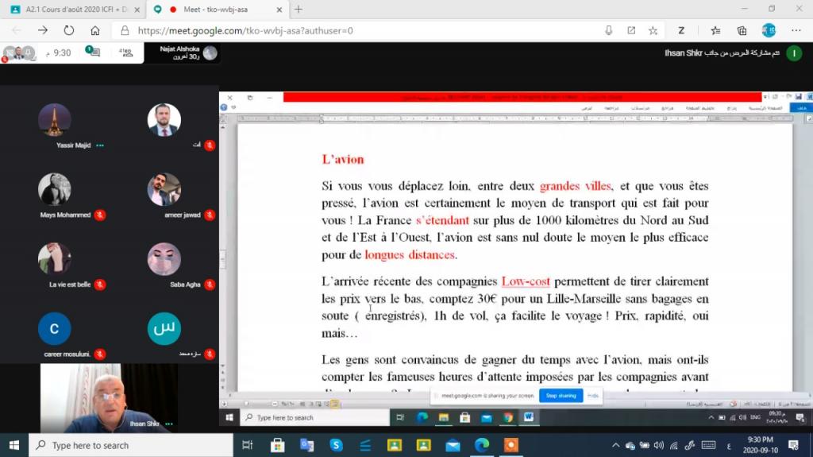Screen dimensions: 813x457
Task: Toggle the mute icon beside ameer jawad
Action: tap(210, 215)
